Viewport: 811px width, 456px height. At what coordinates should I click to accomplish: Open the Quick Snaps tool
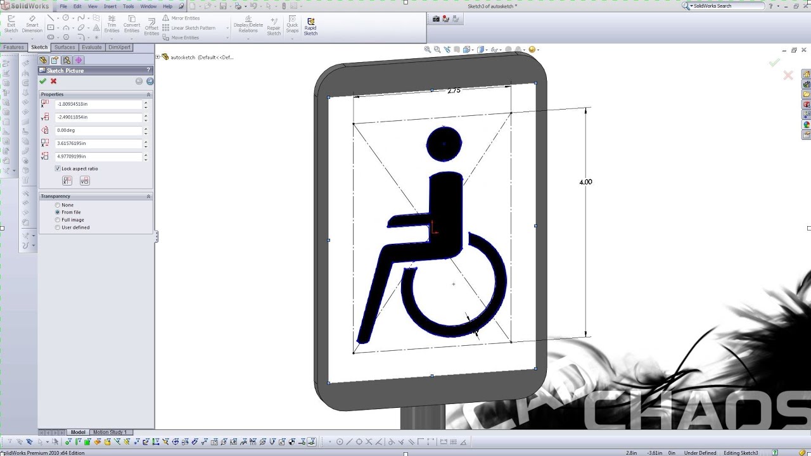tap(292, 23)
